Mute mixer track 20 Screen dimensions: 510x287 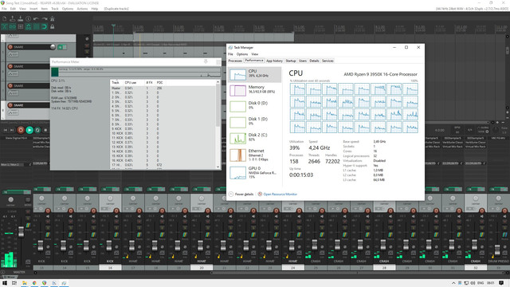coord(207,222)
